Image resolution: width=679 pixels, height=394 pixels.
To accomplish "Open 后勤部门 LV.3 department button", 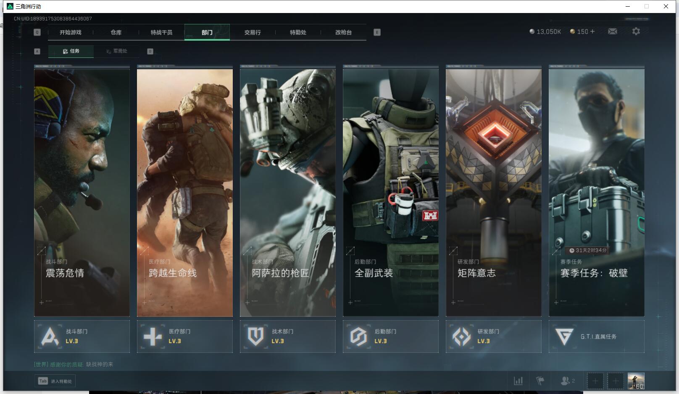I will click(x=391, y=337).
